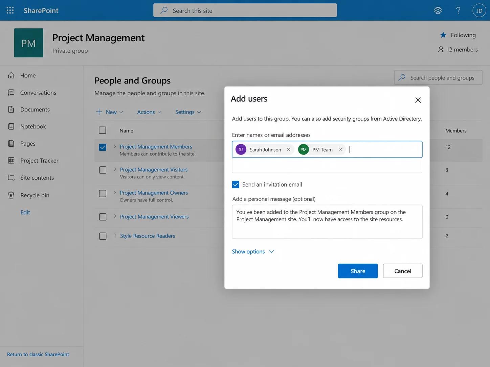Open Notebook in left navigation
This screenshot has width=490, height=367.
[x=33, y=126]
